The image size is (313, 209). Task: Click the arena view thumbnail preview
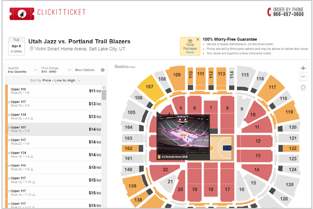[x=183, y=134]
